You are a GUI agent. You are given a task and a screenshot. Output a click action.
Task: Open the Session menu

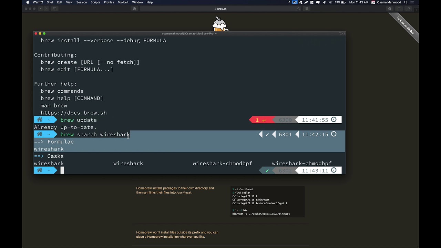point(82,2)
